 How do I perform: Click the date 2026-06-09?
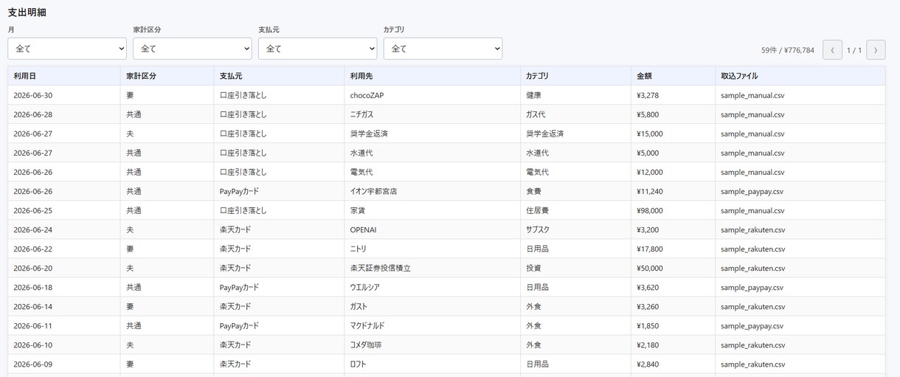coord(32,364)
